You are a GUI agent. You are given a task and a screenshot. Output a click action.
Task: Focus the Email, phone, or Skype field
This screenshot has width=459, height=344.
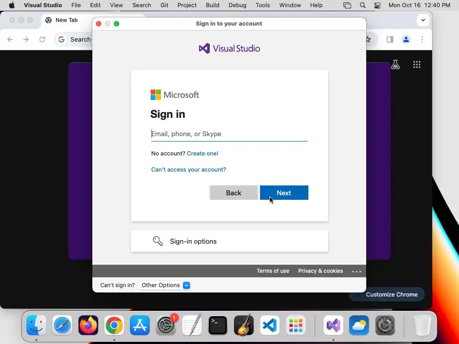(x=229, y=134)
